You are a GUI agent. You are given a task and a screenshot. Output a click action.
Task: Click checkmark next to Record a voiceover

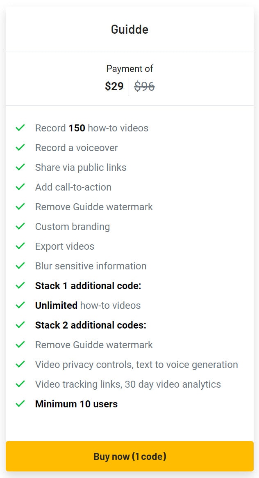(x=20, y=148)
